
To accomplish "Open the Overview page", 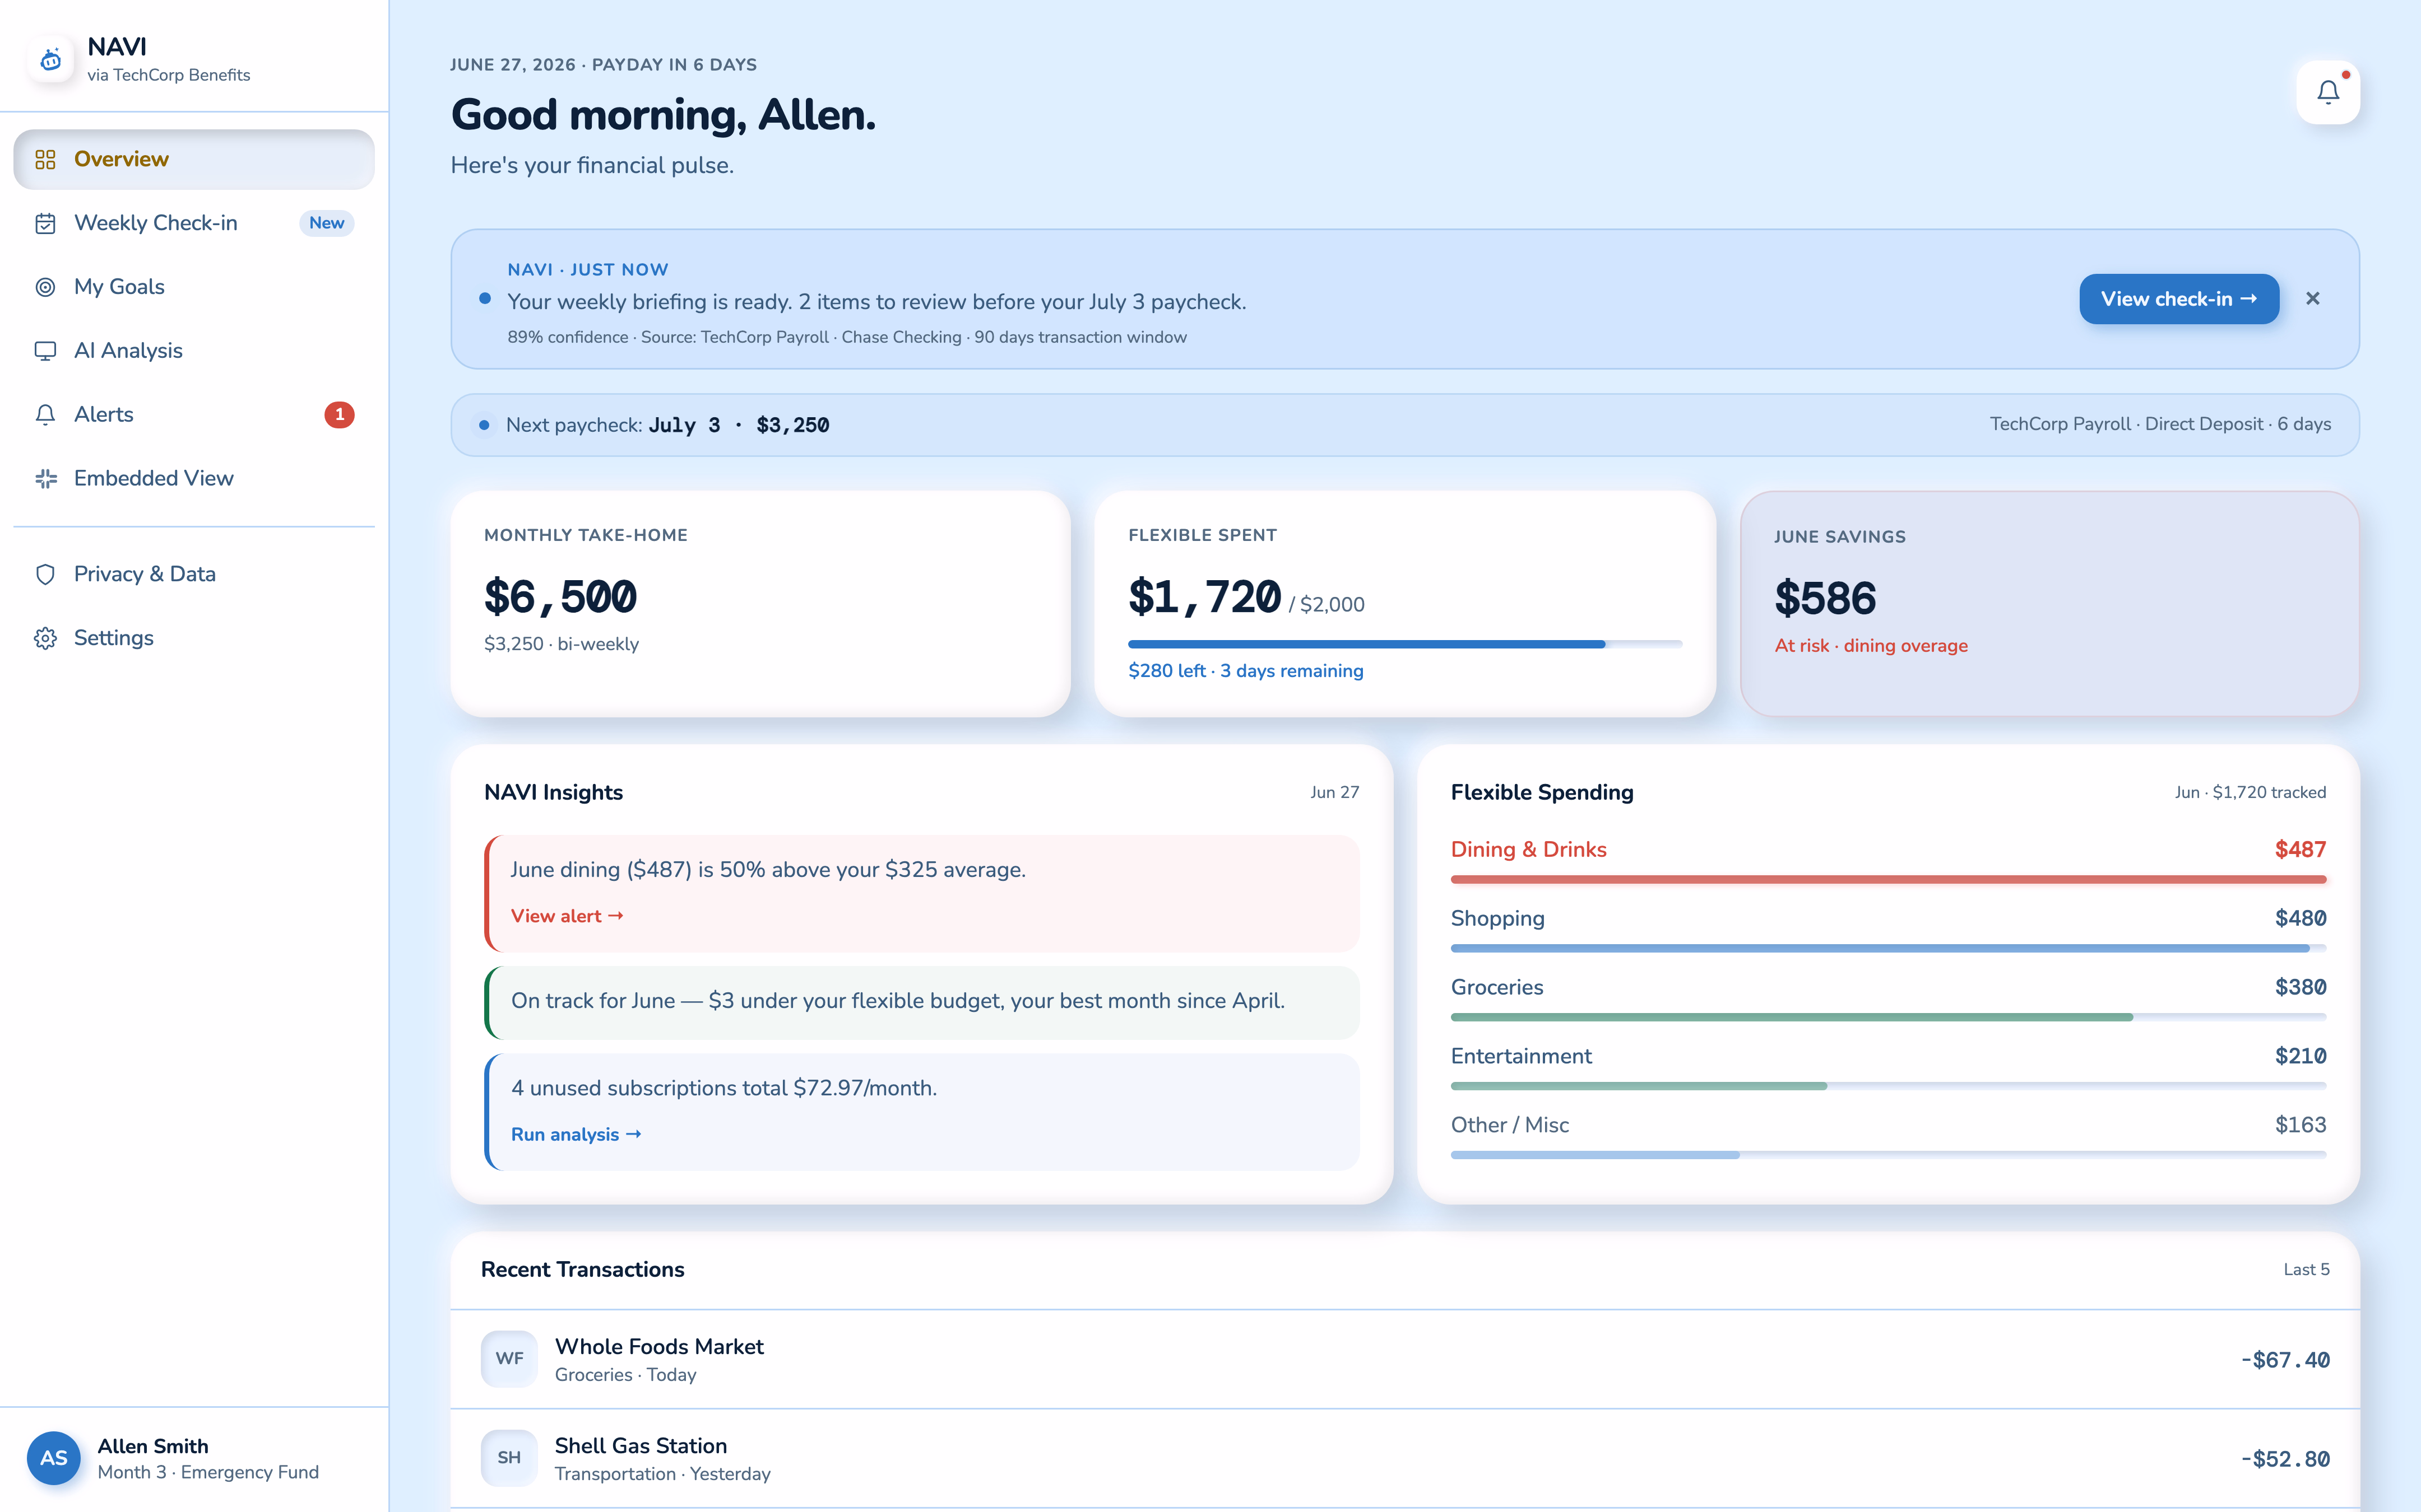I will click(194, 159).
